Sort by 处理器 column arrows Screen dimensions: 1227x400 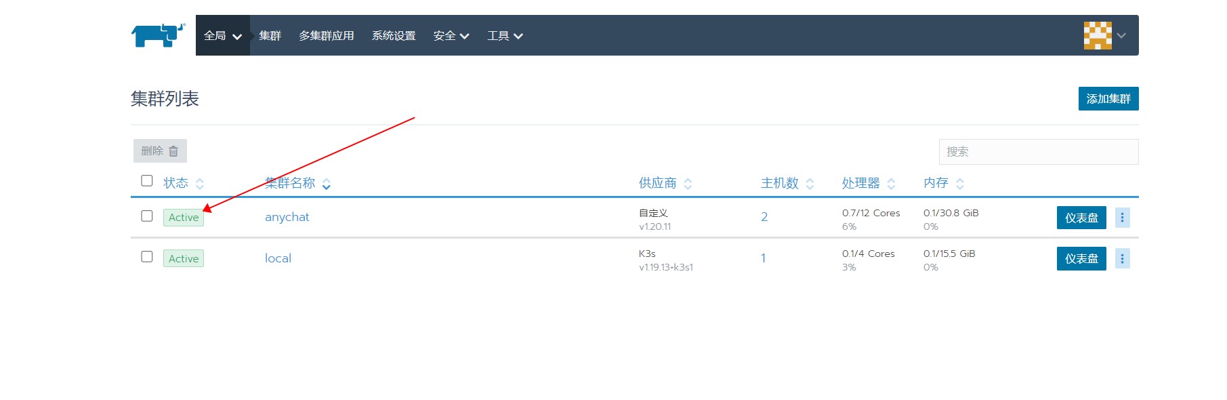891,184
